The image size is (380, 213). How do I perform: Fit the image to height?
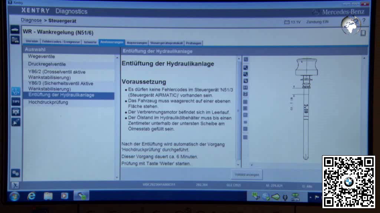(246, 94)
